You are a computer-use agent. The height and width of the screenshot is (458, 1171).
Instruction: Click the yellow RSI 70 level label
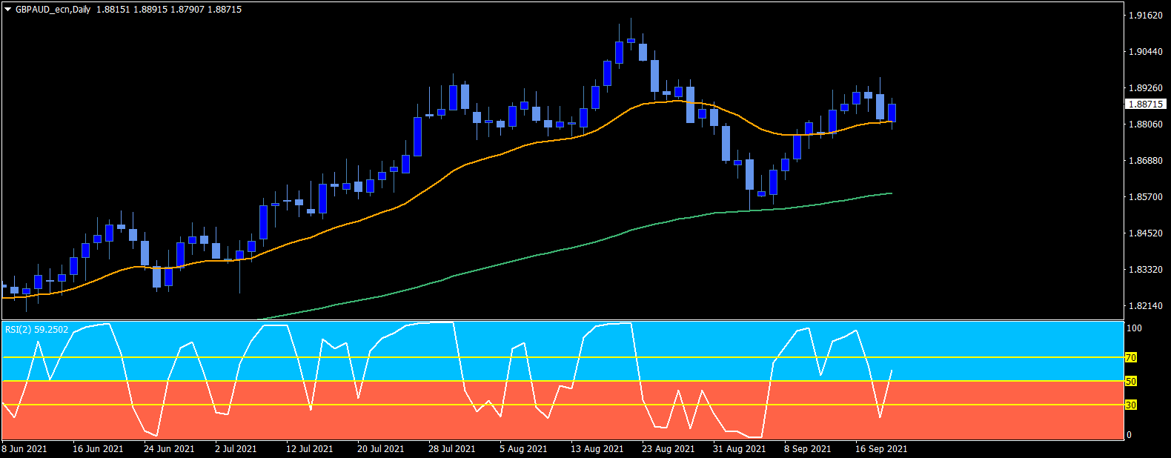click(x=1131, y=358)
